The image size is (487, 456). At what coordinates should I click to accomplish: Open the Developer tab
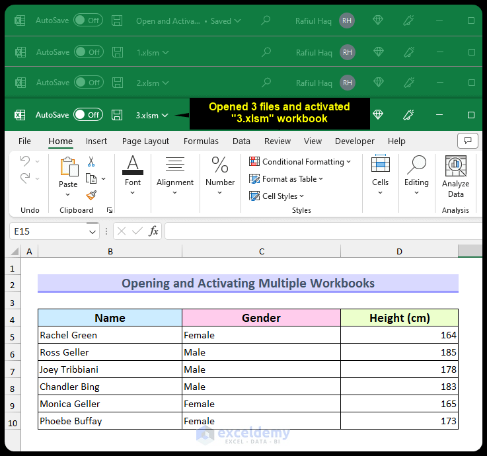(x=354, y=141)
